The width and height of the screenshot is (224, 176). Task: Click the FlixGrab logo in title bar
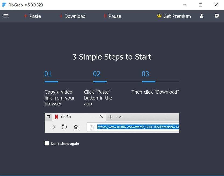point(4,5)
